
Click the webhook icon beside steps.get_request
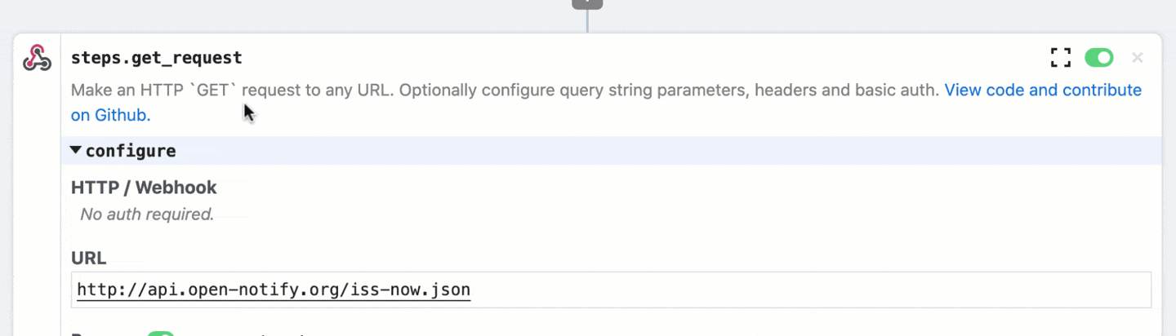point(37,59)
